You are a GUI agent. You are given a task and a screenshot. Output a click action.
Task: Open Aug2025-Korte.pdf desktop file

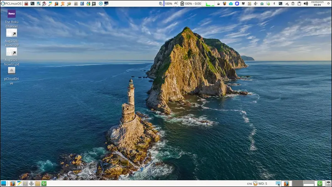[x=12, y=33]
